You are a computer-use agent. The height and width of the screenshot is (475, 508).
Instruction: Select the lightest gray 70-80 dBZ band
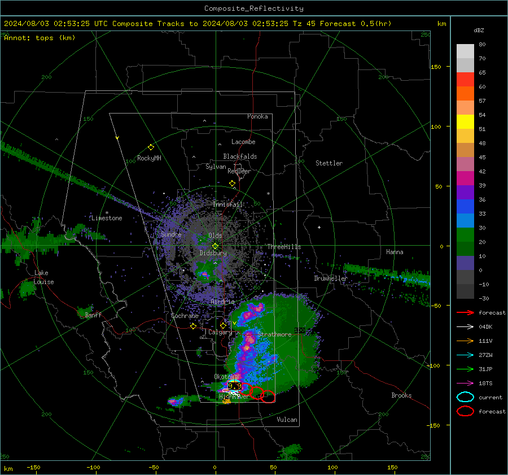tap(465, 51)
